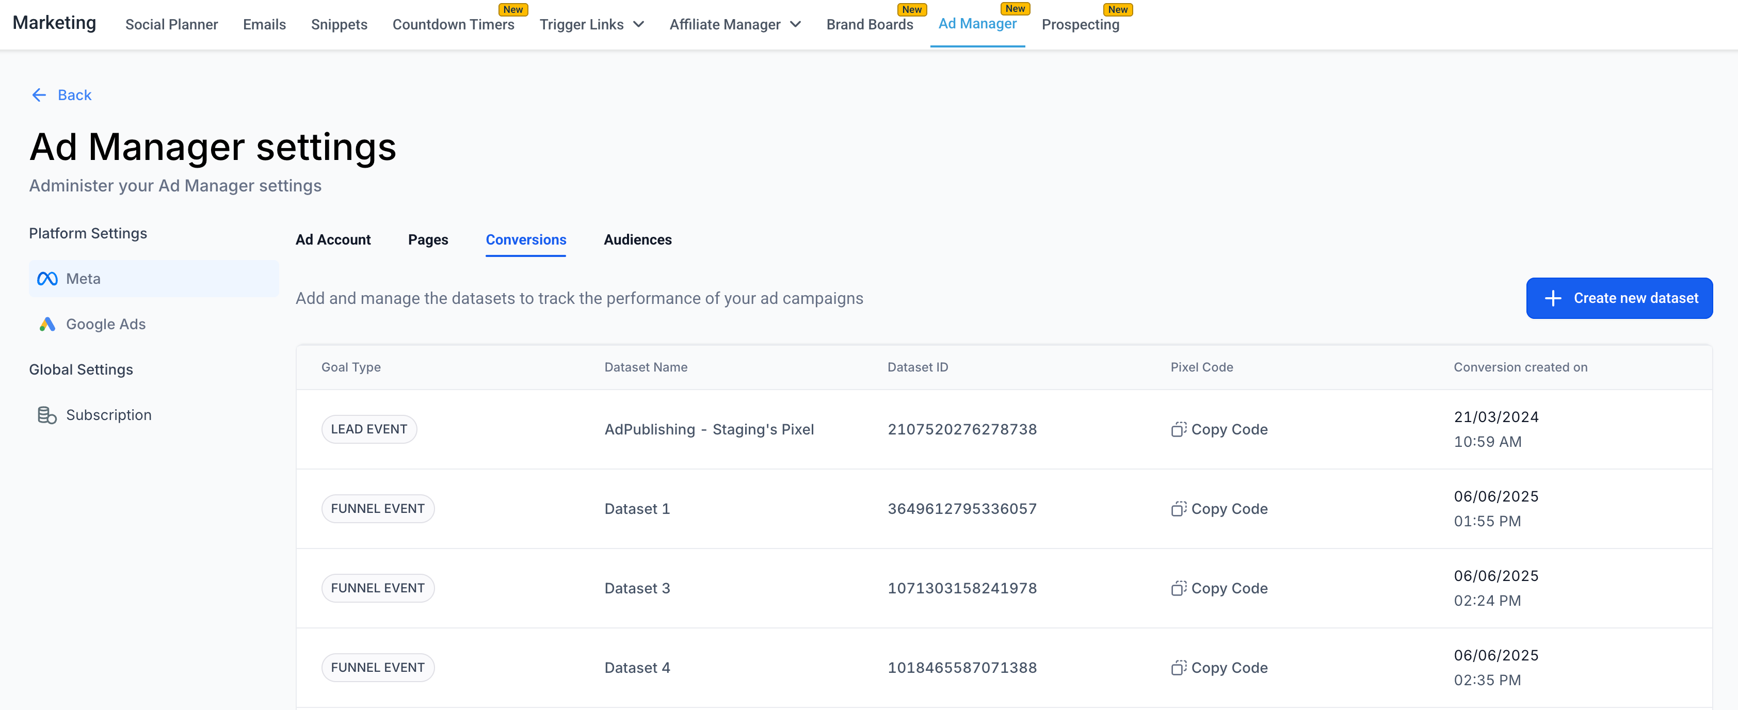
Task: Click FUNNEL EVENT badge in Dataset 1 row
Action: point(378,509)
